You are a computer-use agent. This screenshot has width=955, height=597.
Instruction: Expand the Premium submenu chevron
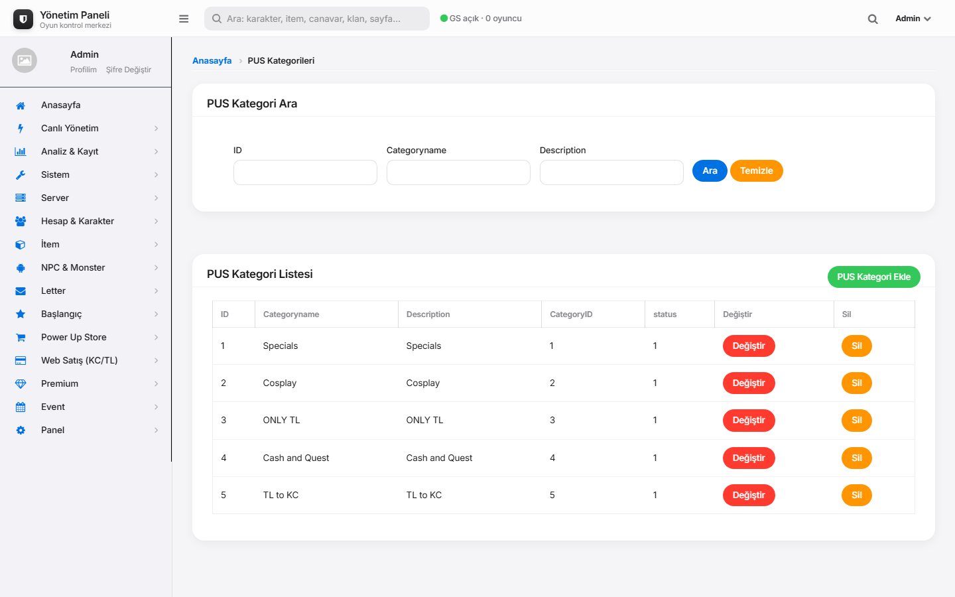click(x=157, y=384)
